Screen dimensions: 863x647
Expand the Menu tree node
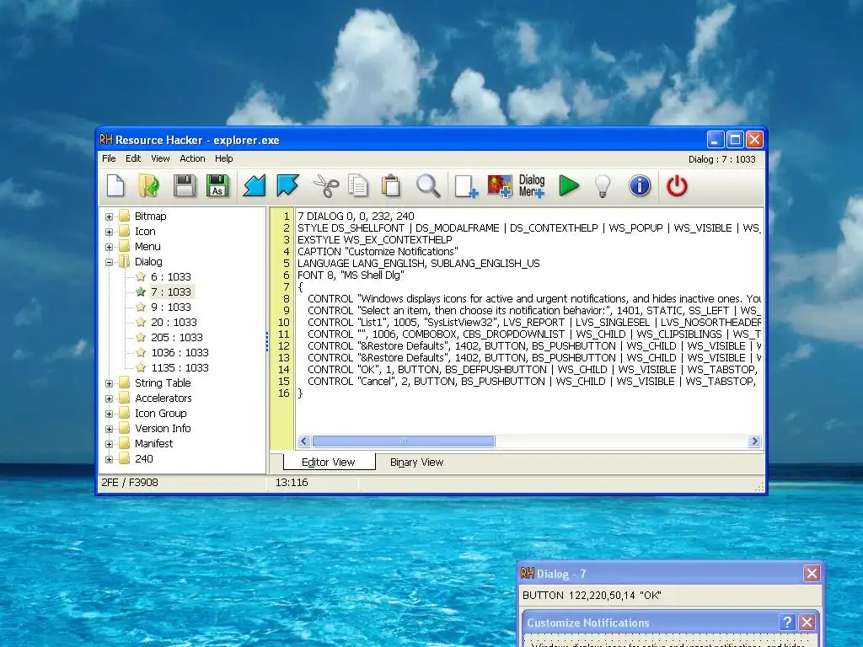109,247
